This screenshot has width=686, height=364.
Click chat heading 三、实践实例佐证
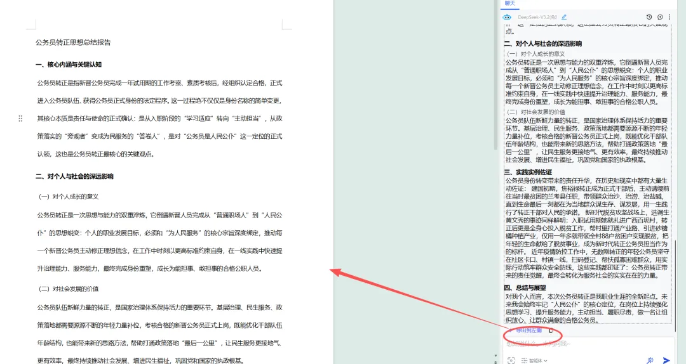point(528,172)
